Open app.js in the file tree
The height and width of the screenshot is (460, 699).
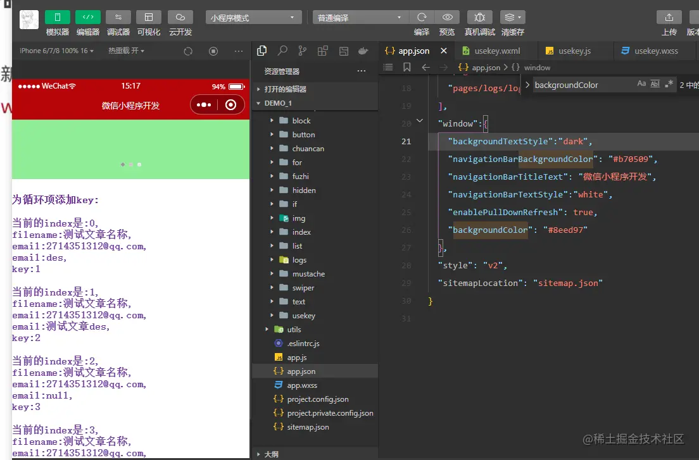(315, 357)
